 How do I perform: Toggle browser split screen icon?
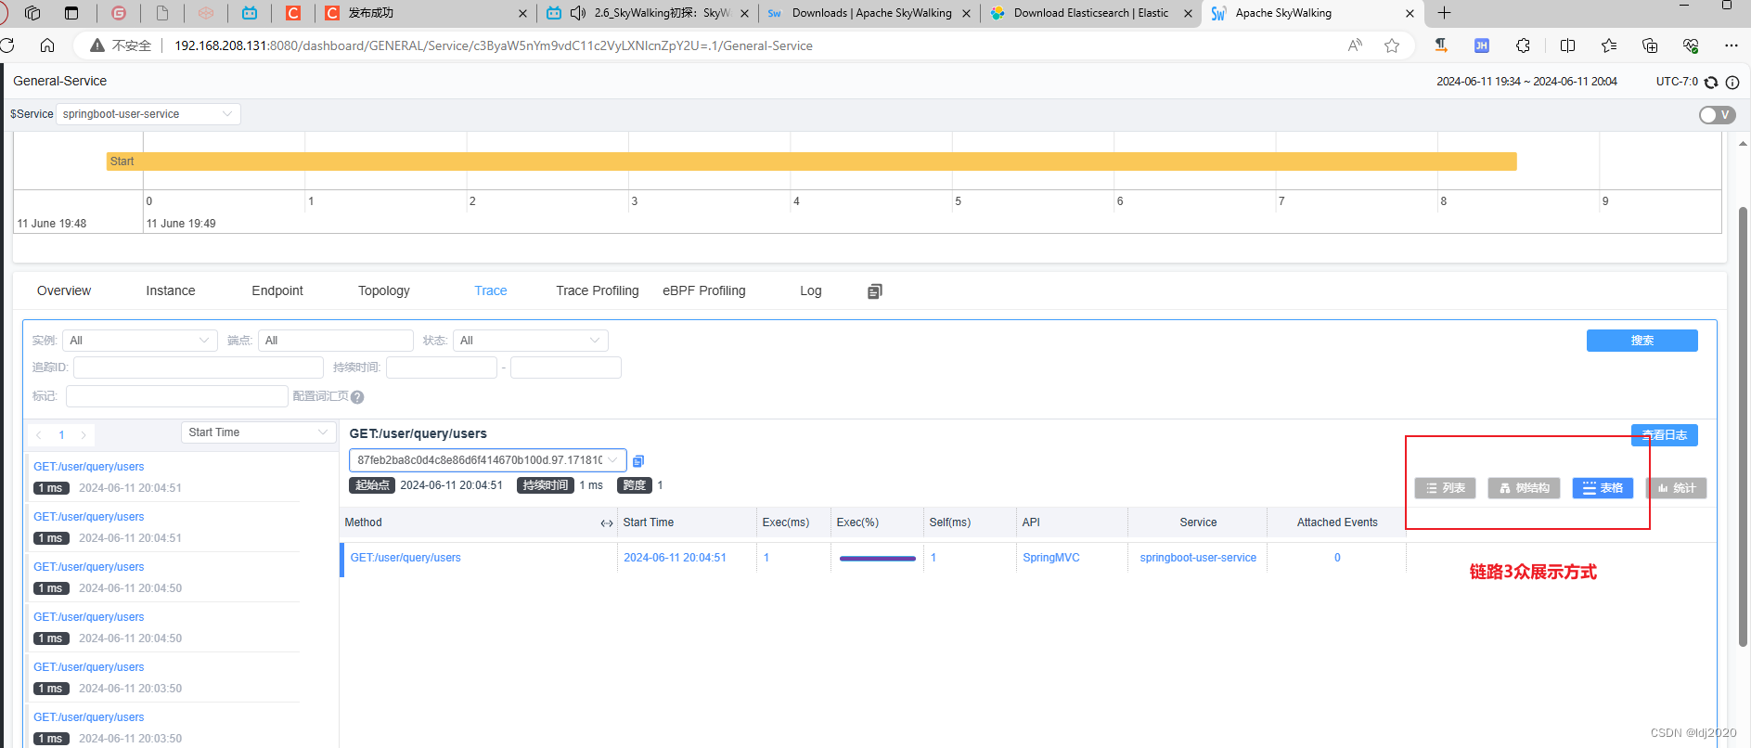pyautogui.click(x=1568, y=45)
